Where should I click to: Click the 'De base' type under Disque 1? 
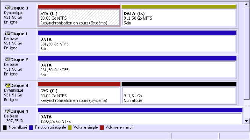click(x=11, y=39)
